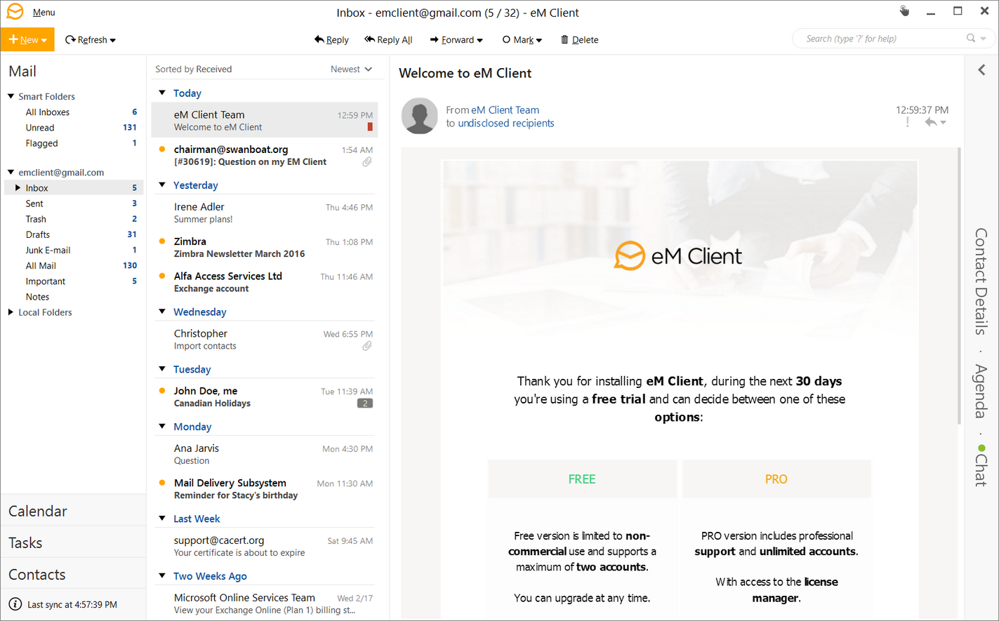999x621 pixels.
Task: Open the search options dropdown arrow
Action: click(984, 39)
